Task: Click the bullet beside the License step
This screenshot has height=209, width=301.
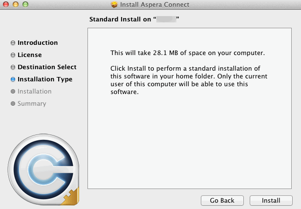Action: (x=13, y=55)
